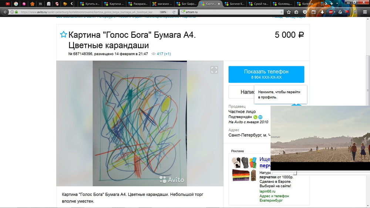Click the listing title Картина Голос Бога

(x=132, y=40)
